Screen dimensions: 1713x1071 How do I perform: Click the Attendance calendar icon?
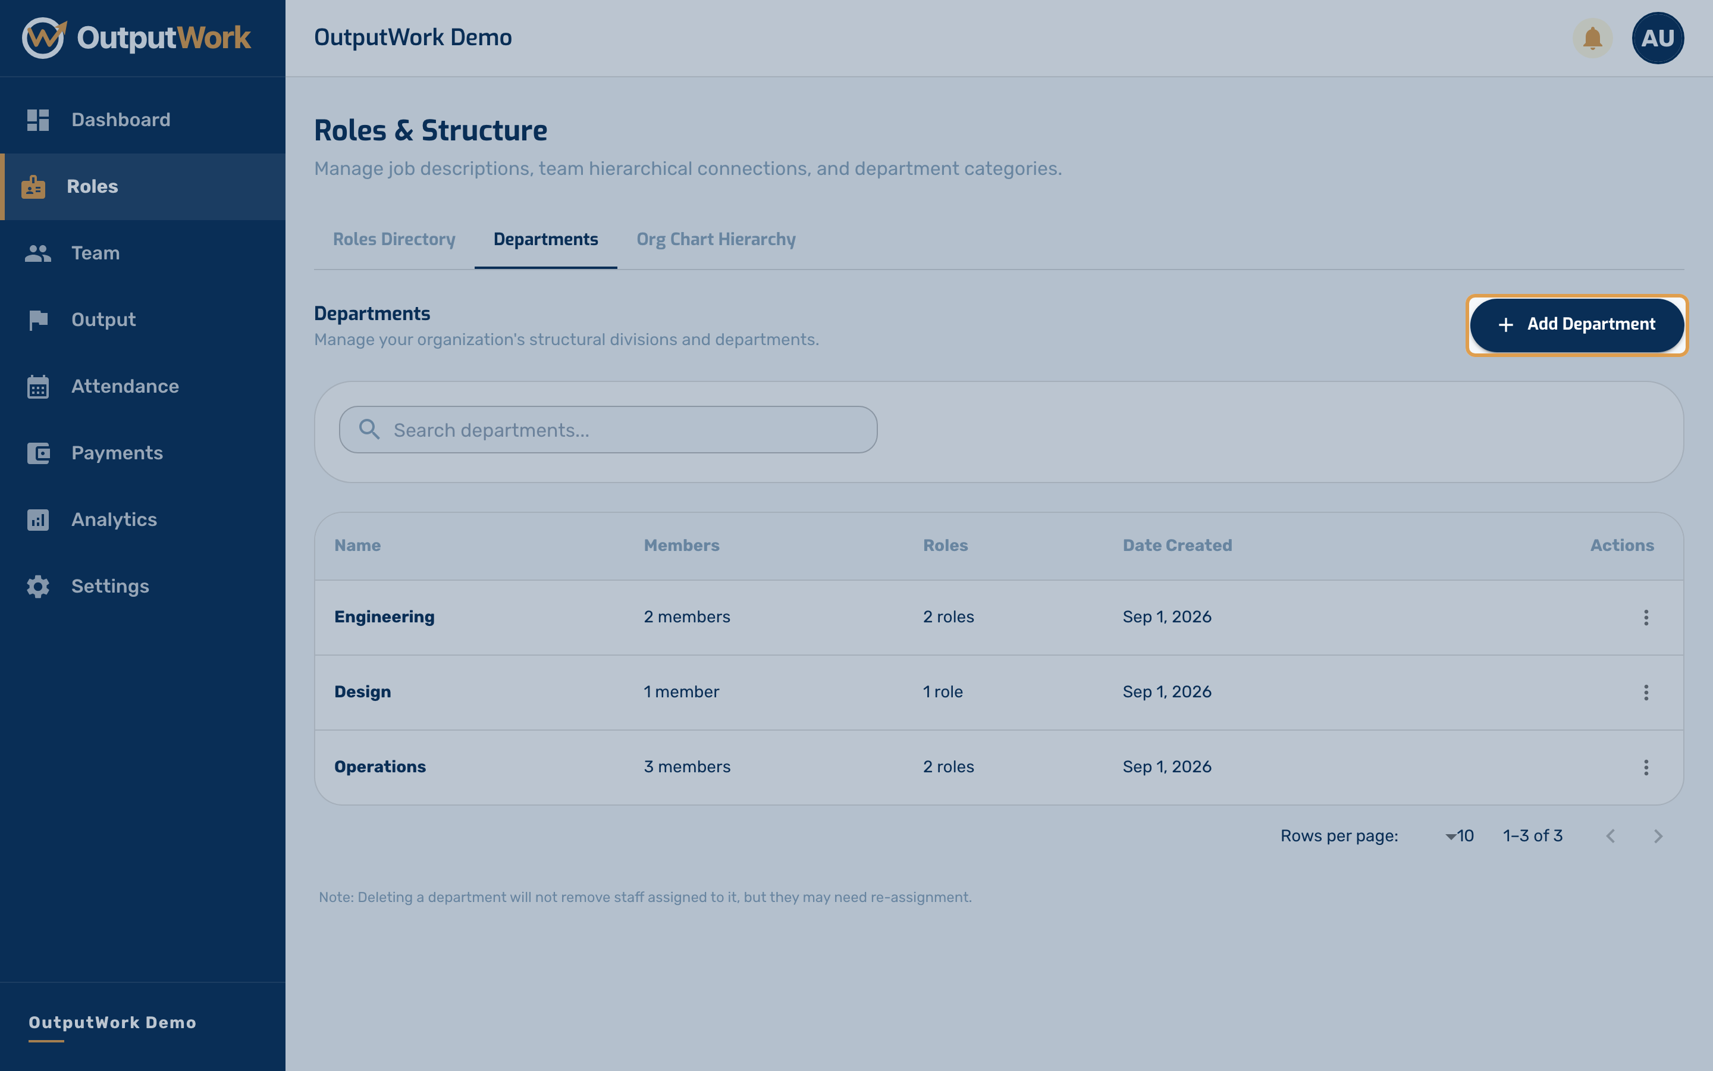click(x=38, y=387)
